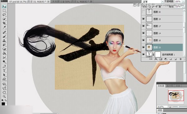187x114 pixels.
Task: Create a new layer
Action: pos(175,59)
